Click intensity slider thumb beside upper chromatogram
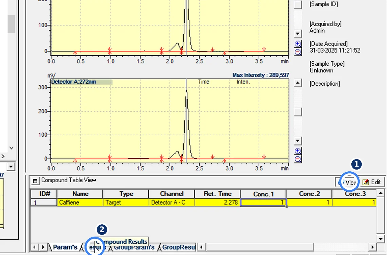Screen dimensions: 387x255 (298, 4)
